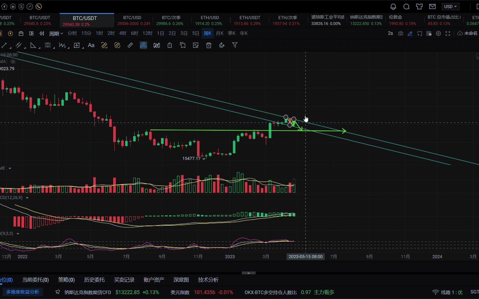Open notifications with the bell icon
This screenshot has width=479, height=299.
(393, 6)
